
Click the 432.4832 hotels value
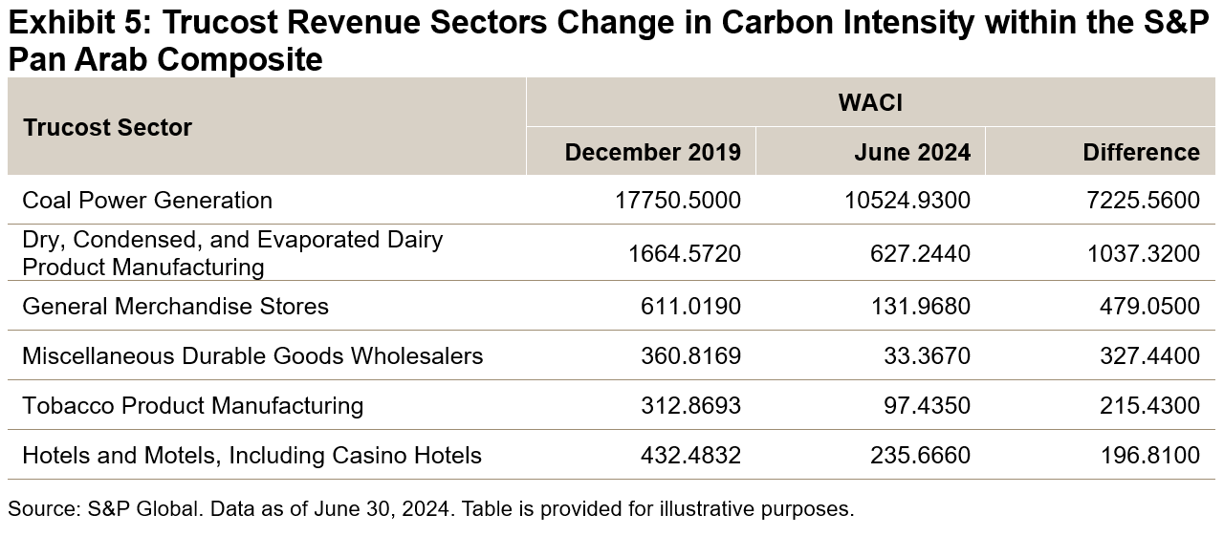point(690,456)
